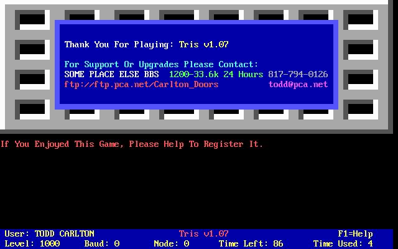Click the red 'Tris v1.07' status bar title
398x249 pixels.
point(204,234)
